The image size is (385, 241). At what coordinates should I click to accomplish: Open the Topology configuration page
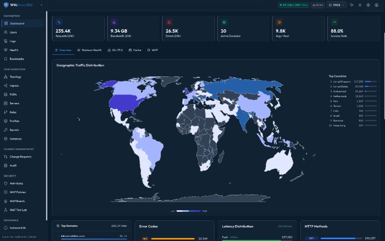coord(23,77)
